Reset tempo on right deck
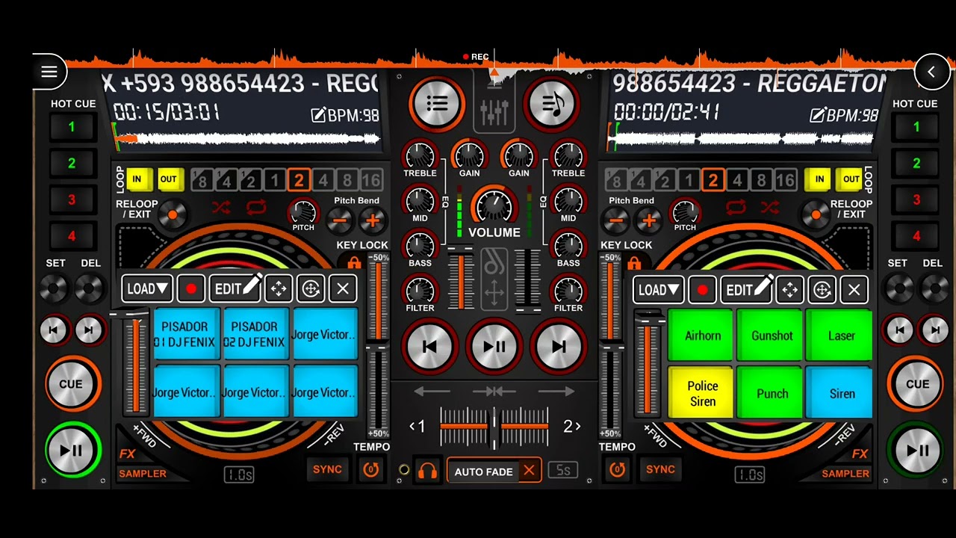This screenshot has height=538, width=956. pos(617,469)
